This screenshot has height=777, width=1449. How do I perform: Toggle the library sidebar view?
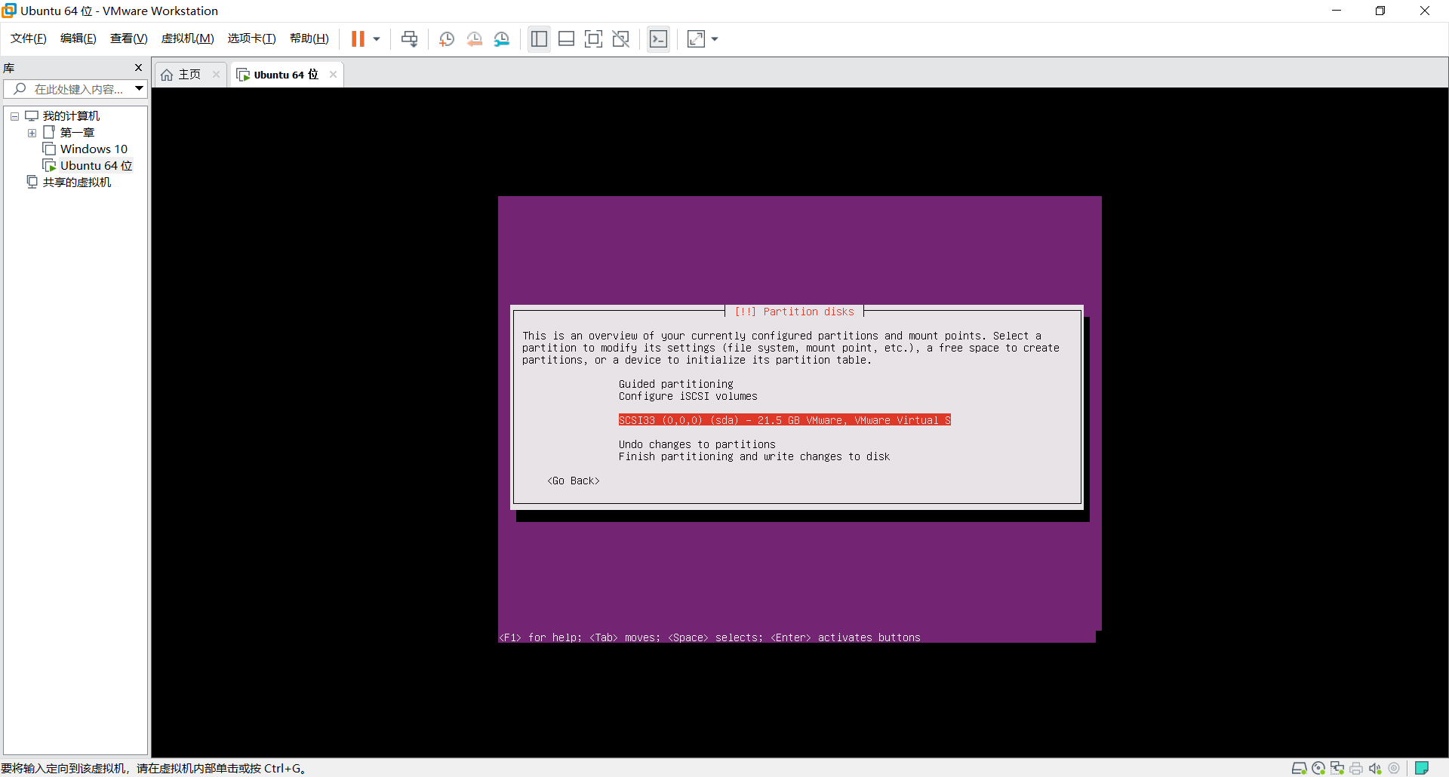pyautogui.click(x=539, y=39)
